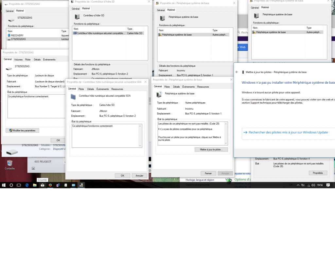This screenshot has height=255, width=335.
Task: Select Général tab in Contrôleur d'hôte SD window
Action: pos(76,9)
